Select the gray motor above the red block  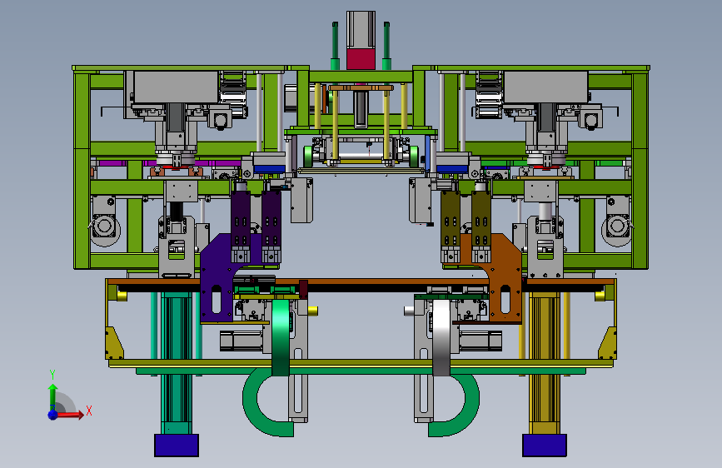pos(361,29)
